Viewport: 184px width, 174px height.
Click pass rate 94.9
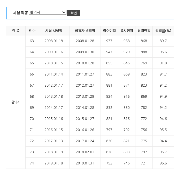click(163, 96)
